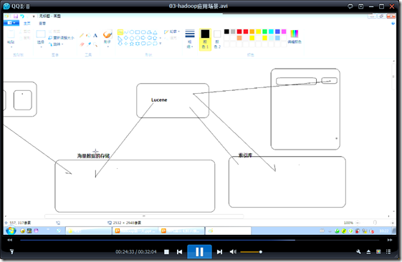Click the Resize button in Image group
The height and width of the screenshot is (262, 402).
coord(61,38)
